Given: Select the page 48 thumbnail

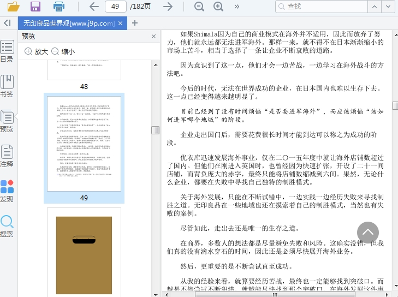Looking at the screenshot, I should [84, 70].
